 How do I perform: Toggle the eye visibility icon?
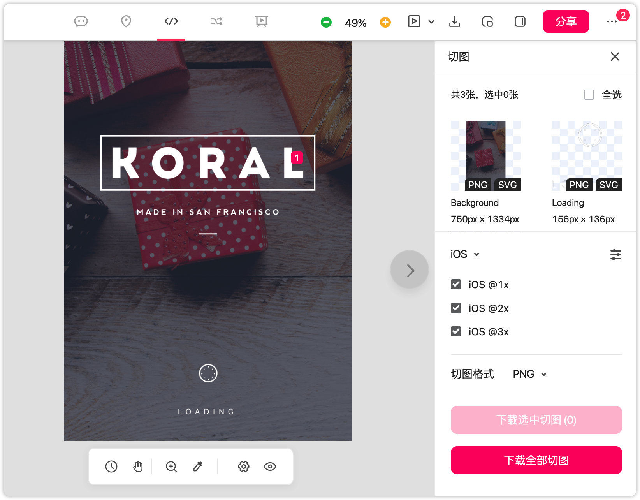270,467
